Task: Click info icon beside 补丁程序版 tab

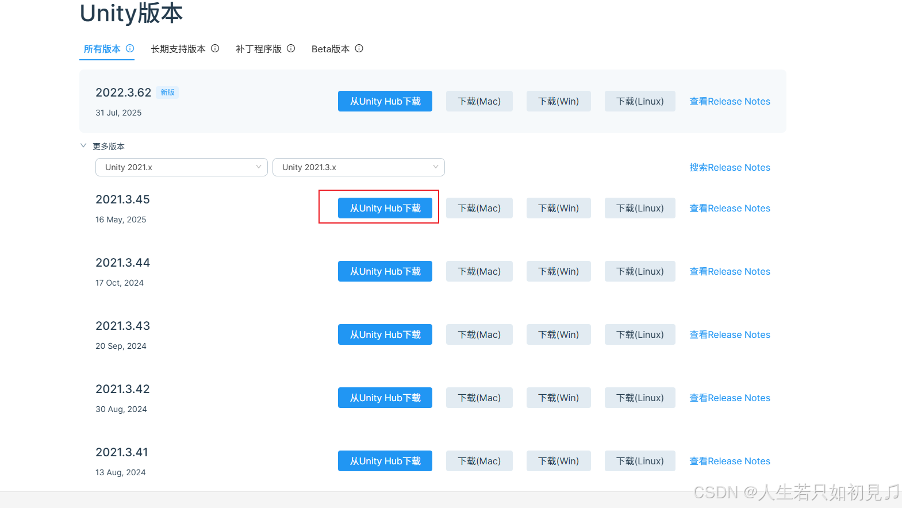Action: tap(291, 48)
